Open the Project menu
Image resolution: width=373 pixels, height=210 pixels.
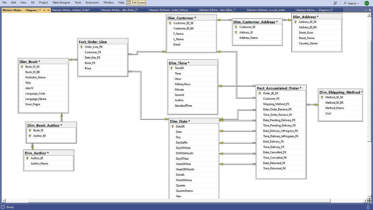click(43, 3)
